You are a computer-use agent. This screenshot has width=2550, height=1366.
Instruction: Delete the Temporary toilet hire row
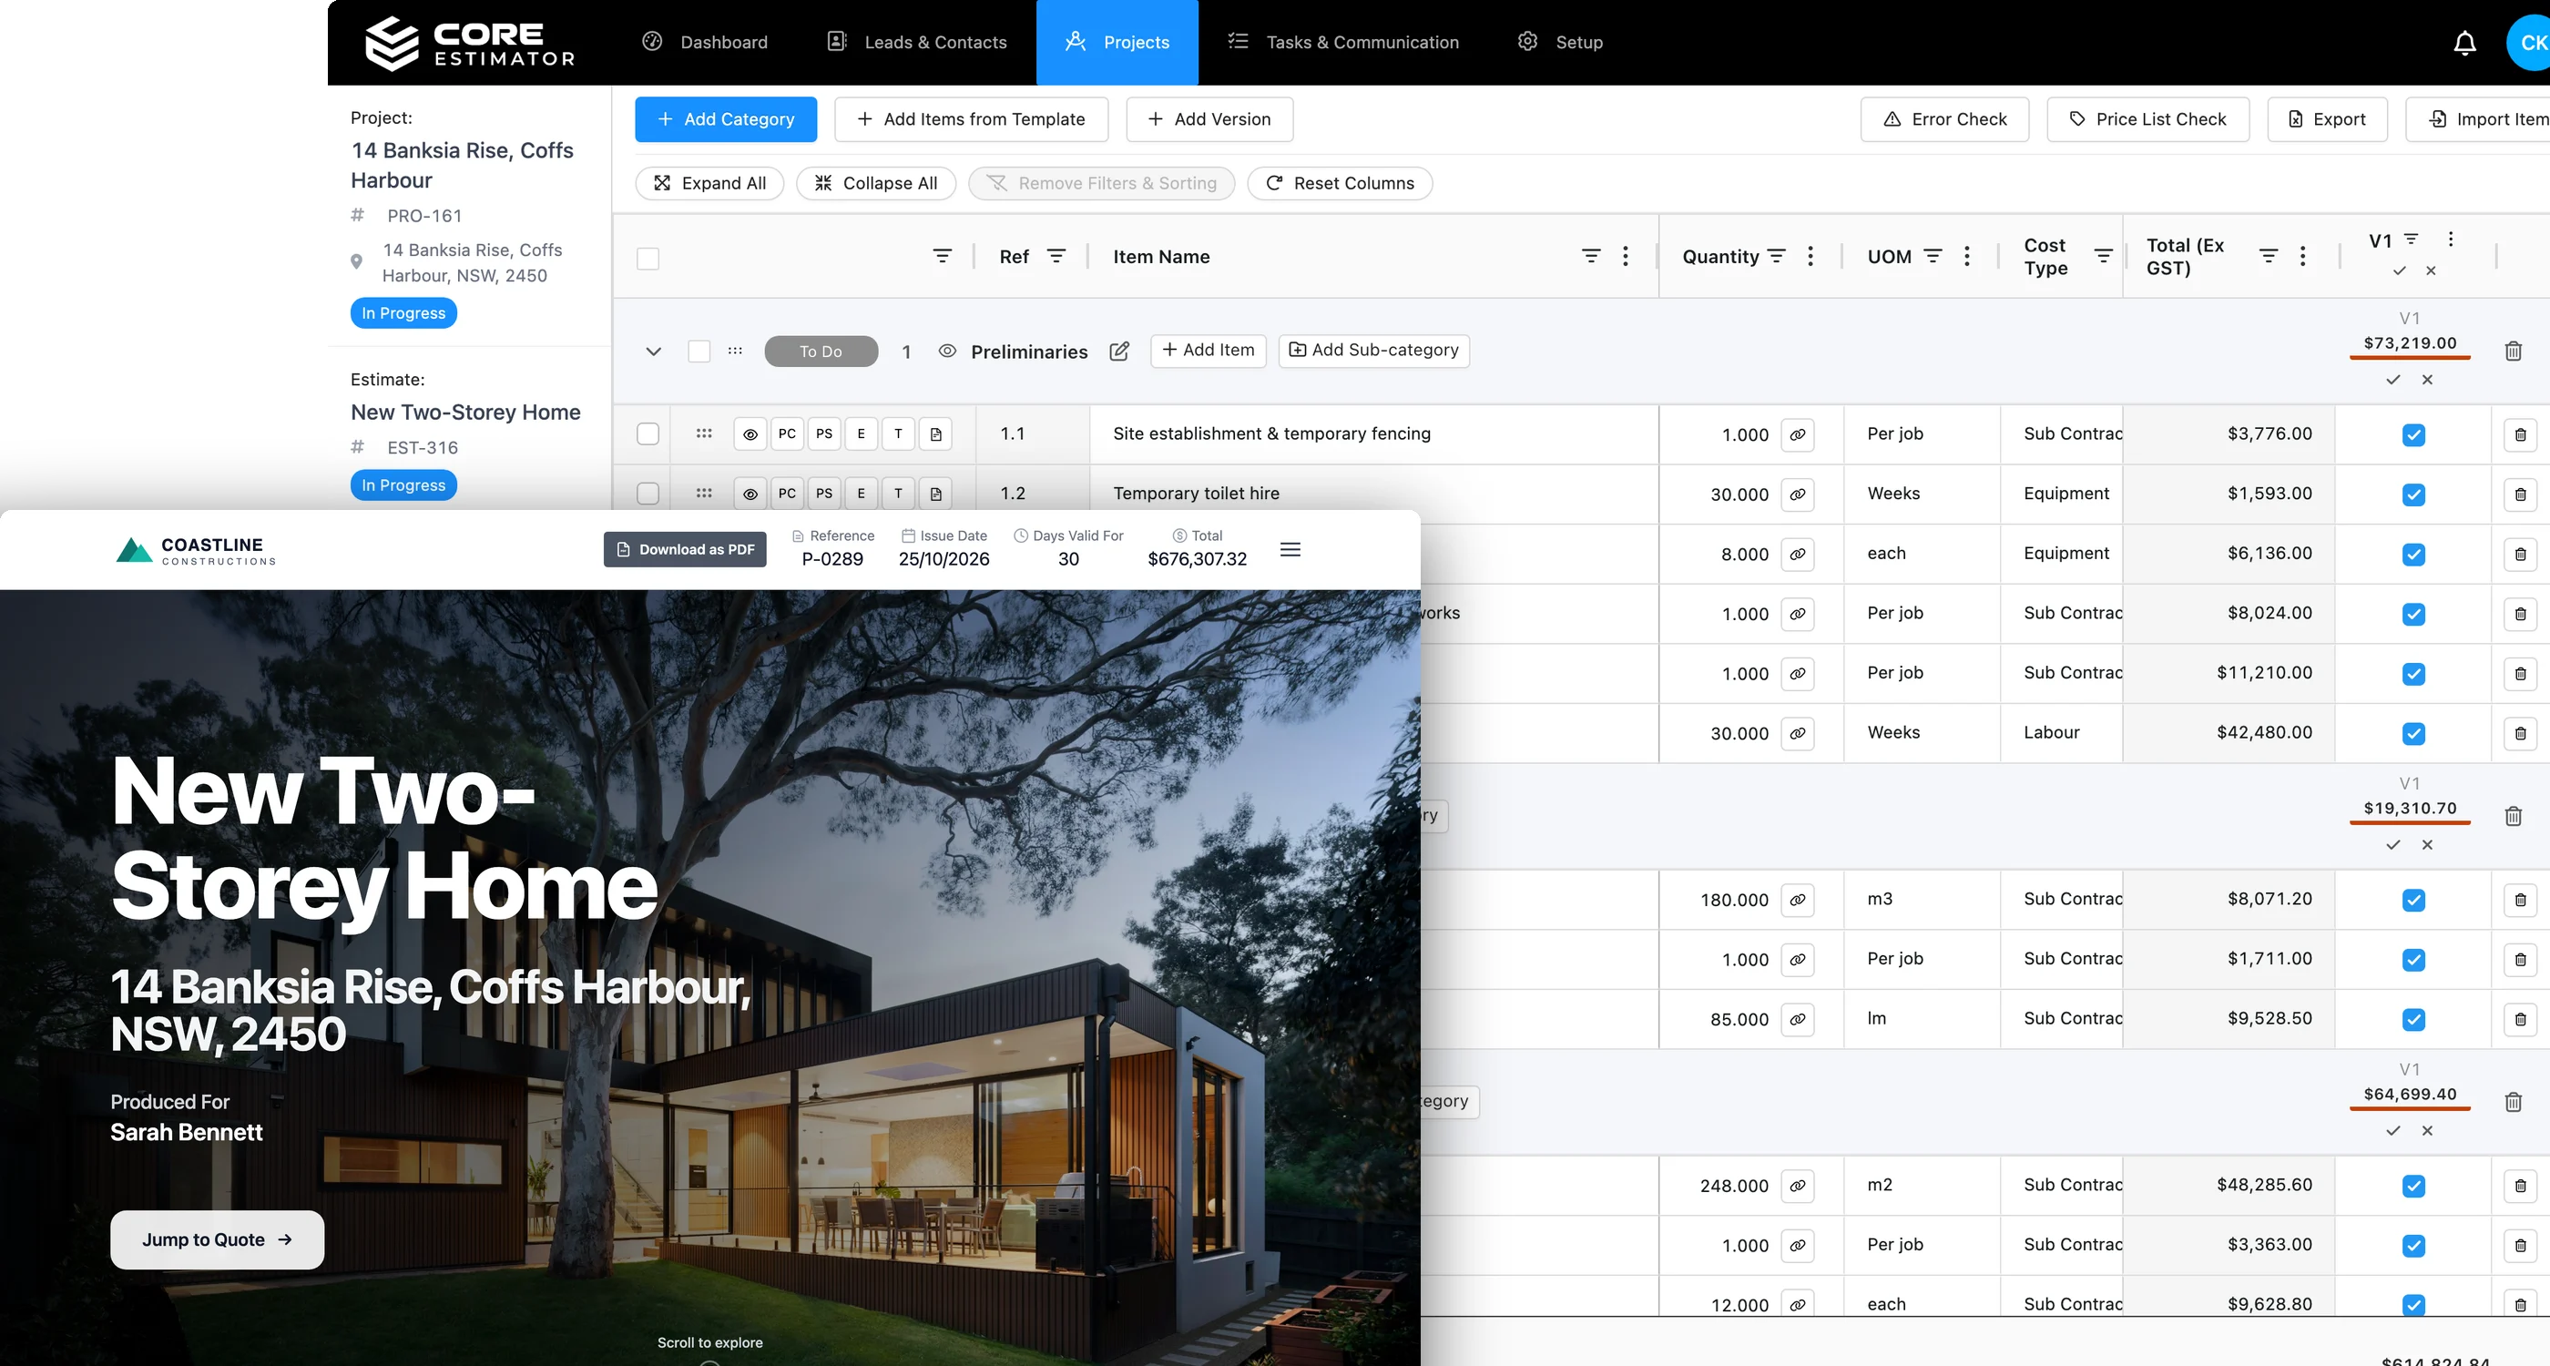[2520, 494]
